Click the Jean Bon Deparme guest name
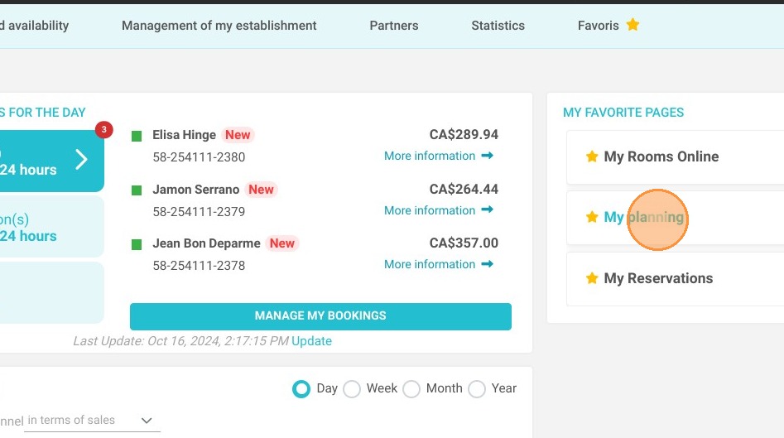This screenshot has height=438, width=784. (206, 243)
